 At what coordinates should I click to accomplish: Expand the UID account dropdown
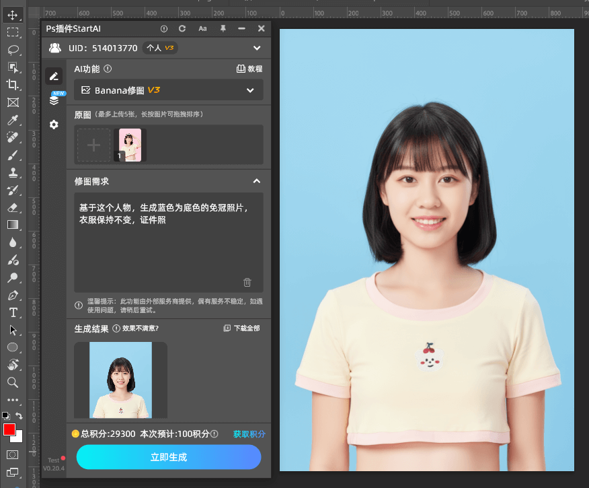pos(256,48)
